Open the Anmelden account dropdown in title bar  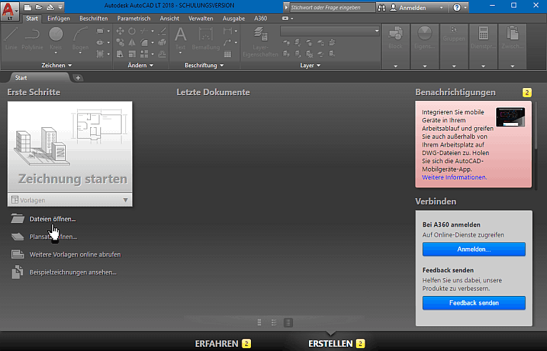(x=441, y=7)
